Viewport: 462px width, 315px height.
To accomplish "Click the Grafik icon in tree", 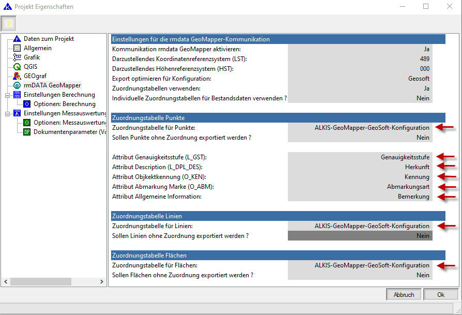I will [x=17, y=57].
